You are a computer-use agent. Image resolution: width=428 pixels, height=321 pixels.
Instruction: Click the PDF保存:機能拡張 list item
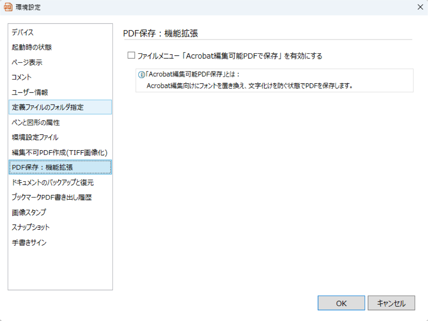tap(60, 167)
